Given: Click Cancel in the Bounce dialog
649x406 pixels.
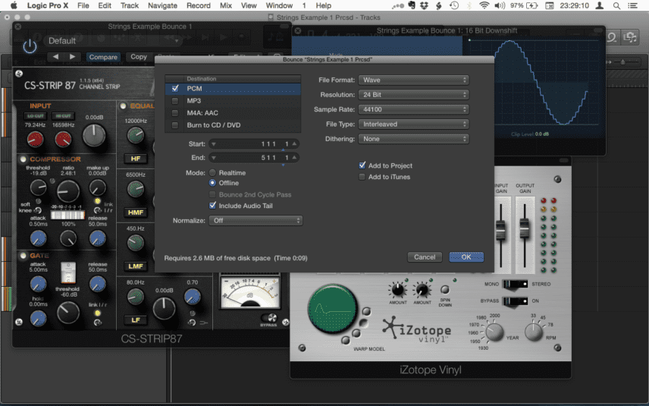Looking at the screenshot, I should (425, 257).
